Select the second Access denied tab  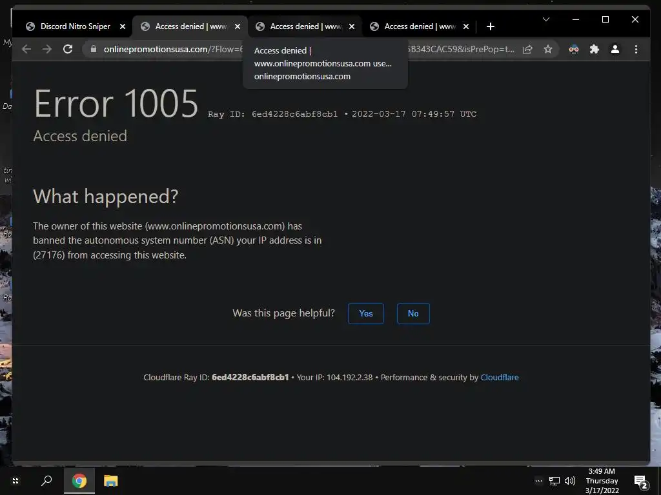(305, 26)
